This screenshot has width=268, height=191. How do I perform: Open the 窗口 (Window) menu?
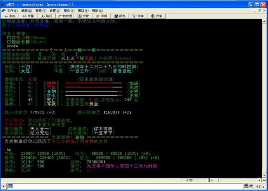click(83, 10)
